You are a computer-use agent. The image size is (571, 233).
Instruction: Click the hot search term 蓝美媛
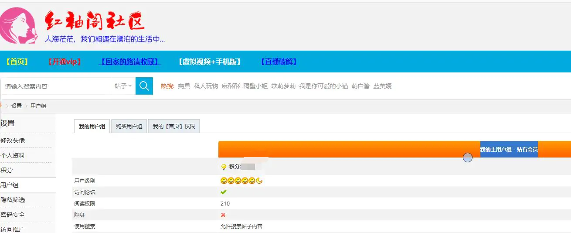(382, 86)
